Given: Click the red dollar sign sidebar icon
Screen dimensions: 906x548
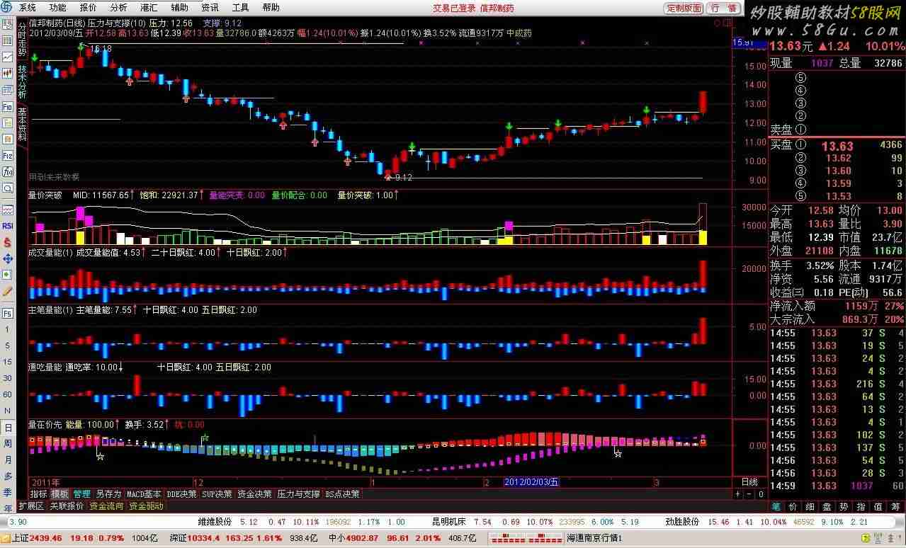Looking at the screenshot, I should (x=8, y=242).
